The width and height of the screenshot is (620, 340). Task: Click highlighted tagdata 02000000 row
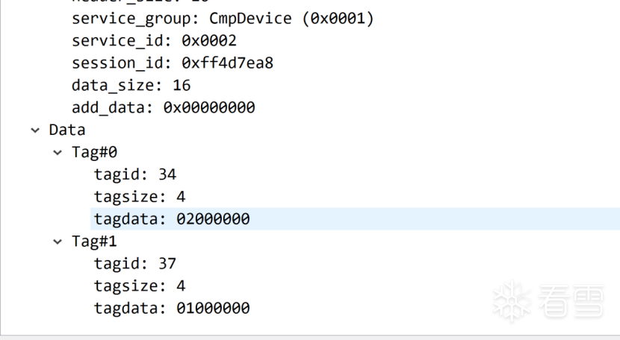172,219
